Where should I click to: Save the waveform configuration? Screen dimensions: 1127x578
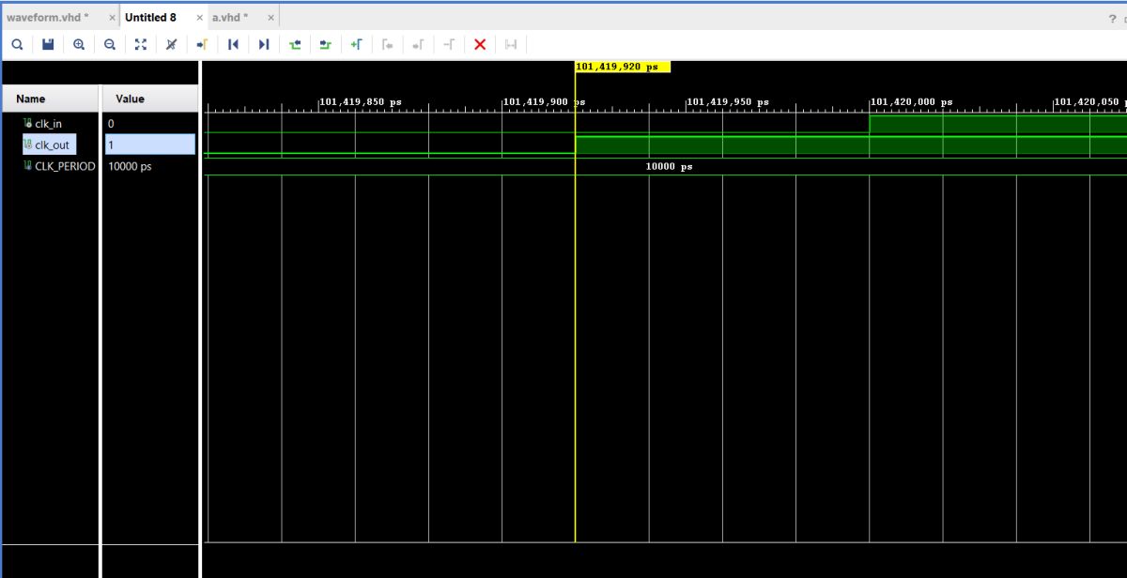[48, 44]
